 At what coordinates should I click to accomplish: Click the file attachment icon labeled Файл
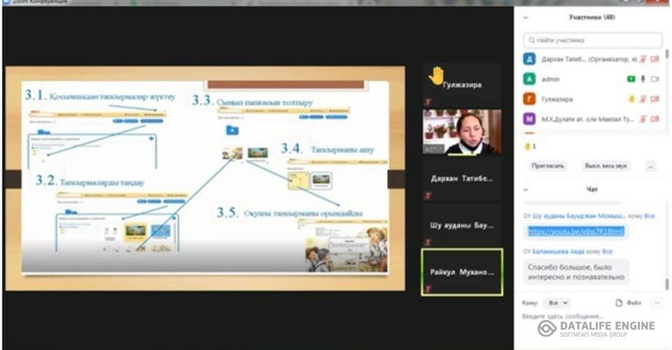[628, 303]
